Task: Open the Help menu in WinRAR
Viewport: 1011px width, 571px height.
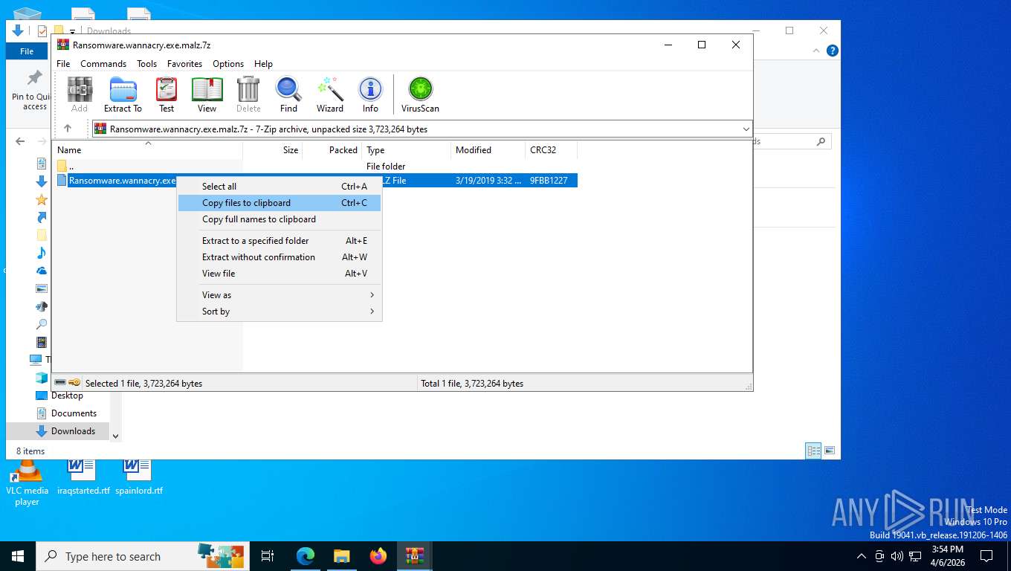Action: click(x=263, y=64)
